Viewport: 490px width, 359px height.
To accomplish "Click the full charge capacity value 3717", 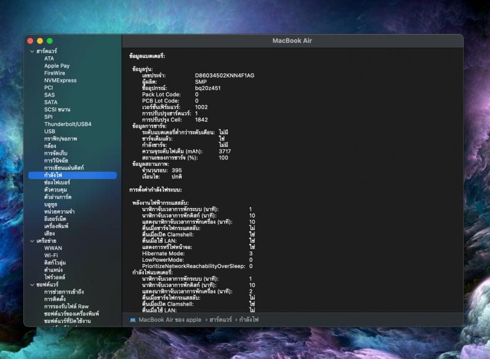I will click(225, 152).
